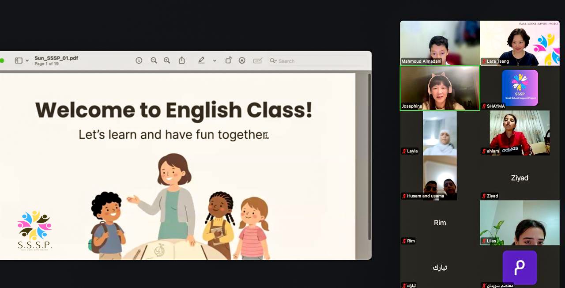Open Mahmoud Almadani's video tile
Viewport: 565px width, 288px height.
click(x=440, y=43)
